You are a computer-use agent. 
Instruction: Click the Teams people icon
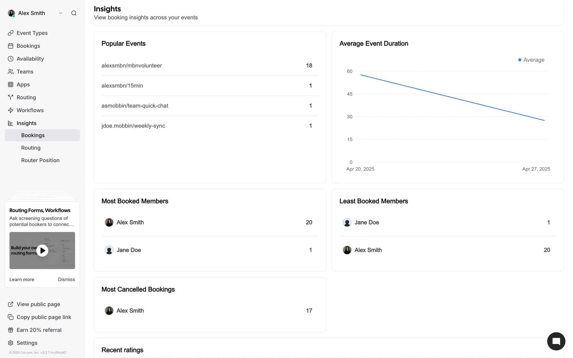11,72
